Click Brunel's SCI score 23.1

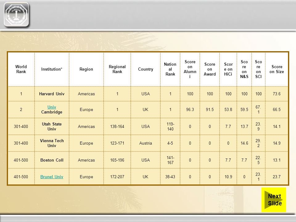[x=258, y=177]
